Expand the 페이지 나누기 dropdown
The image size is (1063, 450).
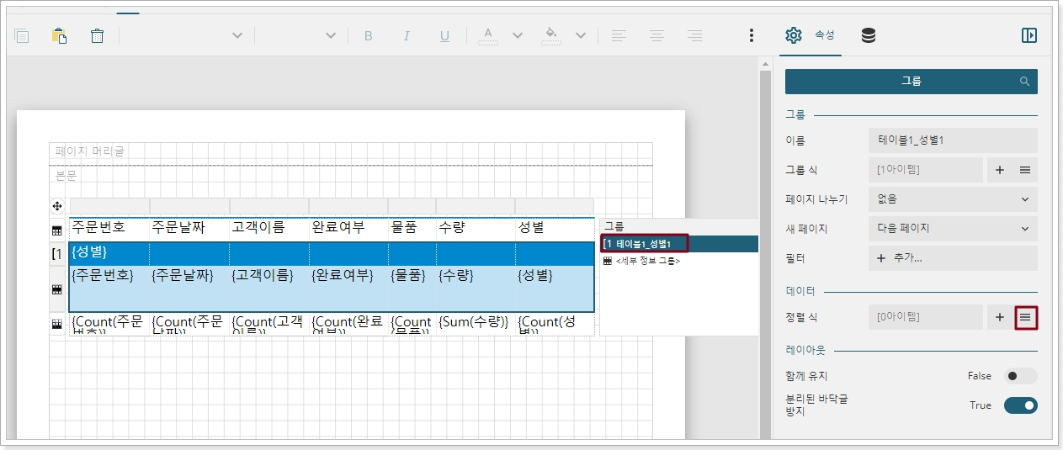click(x=953, y=199)
